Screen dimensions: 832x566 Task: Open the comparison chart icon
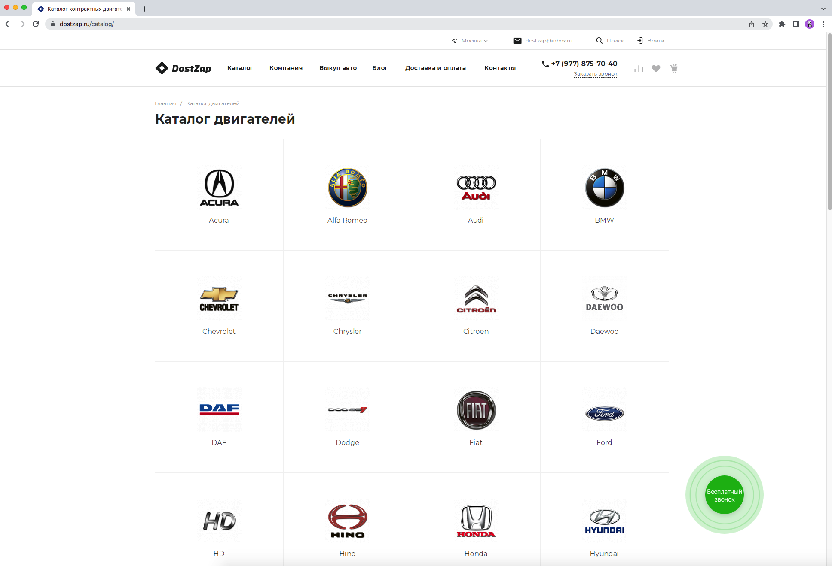[639, 68]
